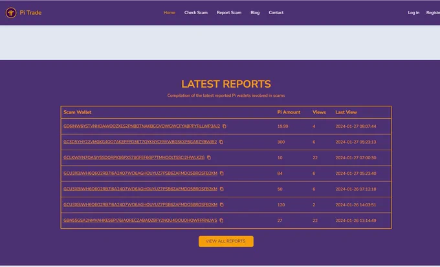Open the Report Scam page
The width and height of the screenshot is (440, 267).
229,13
